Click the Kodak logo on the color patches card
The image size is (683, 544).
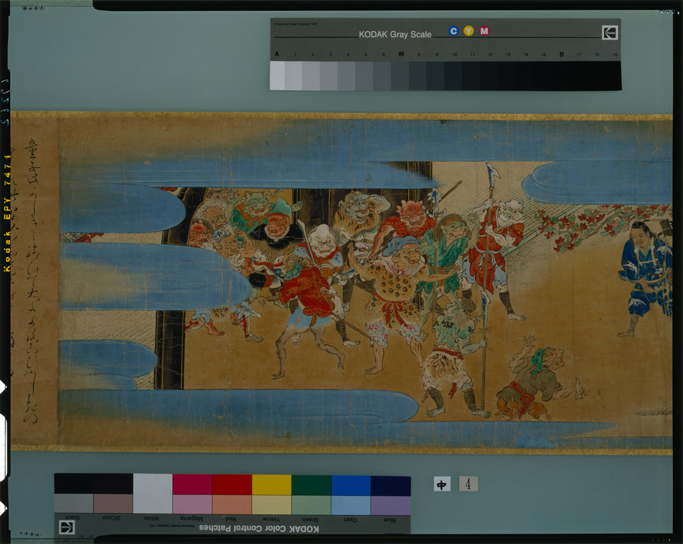point(67,527)
